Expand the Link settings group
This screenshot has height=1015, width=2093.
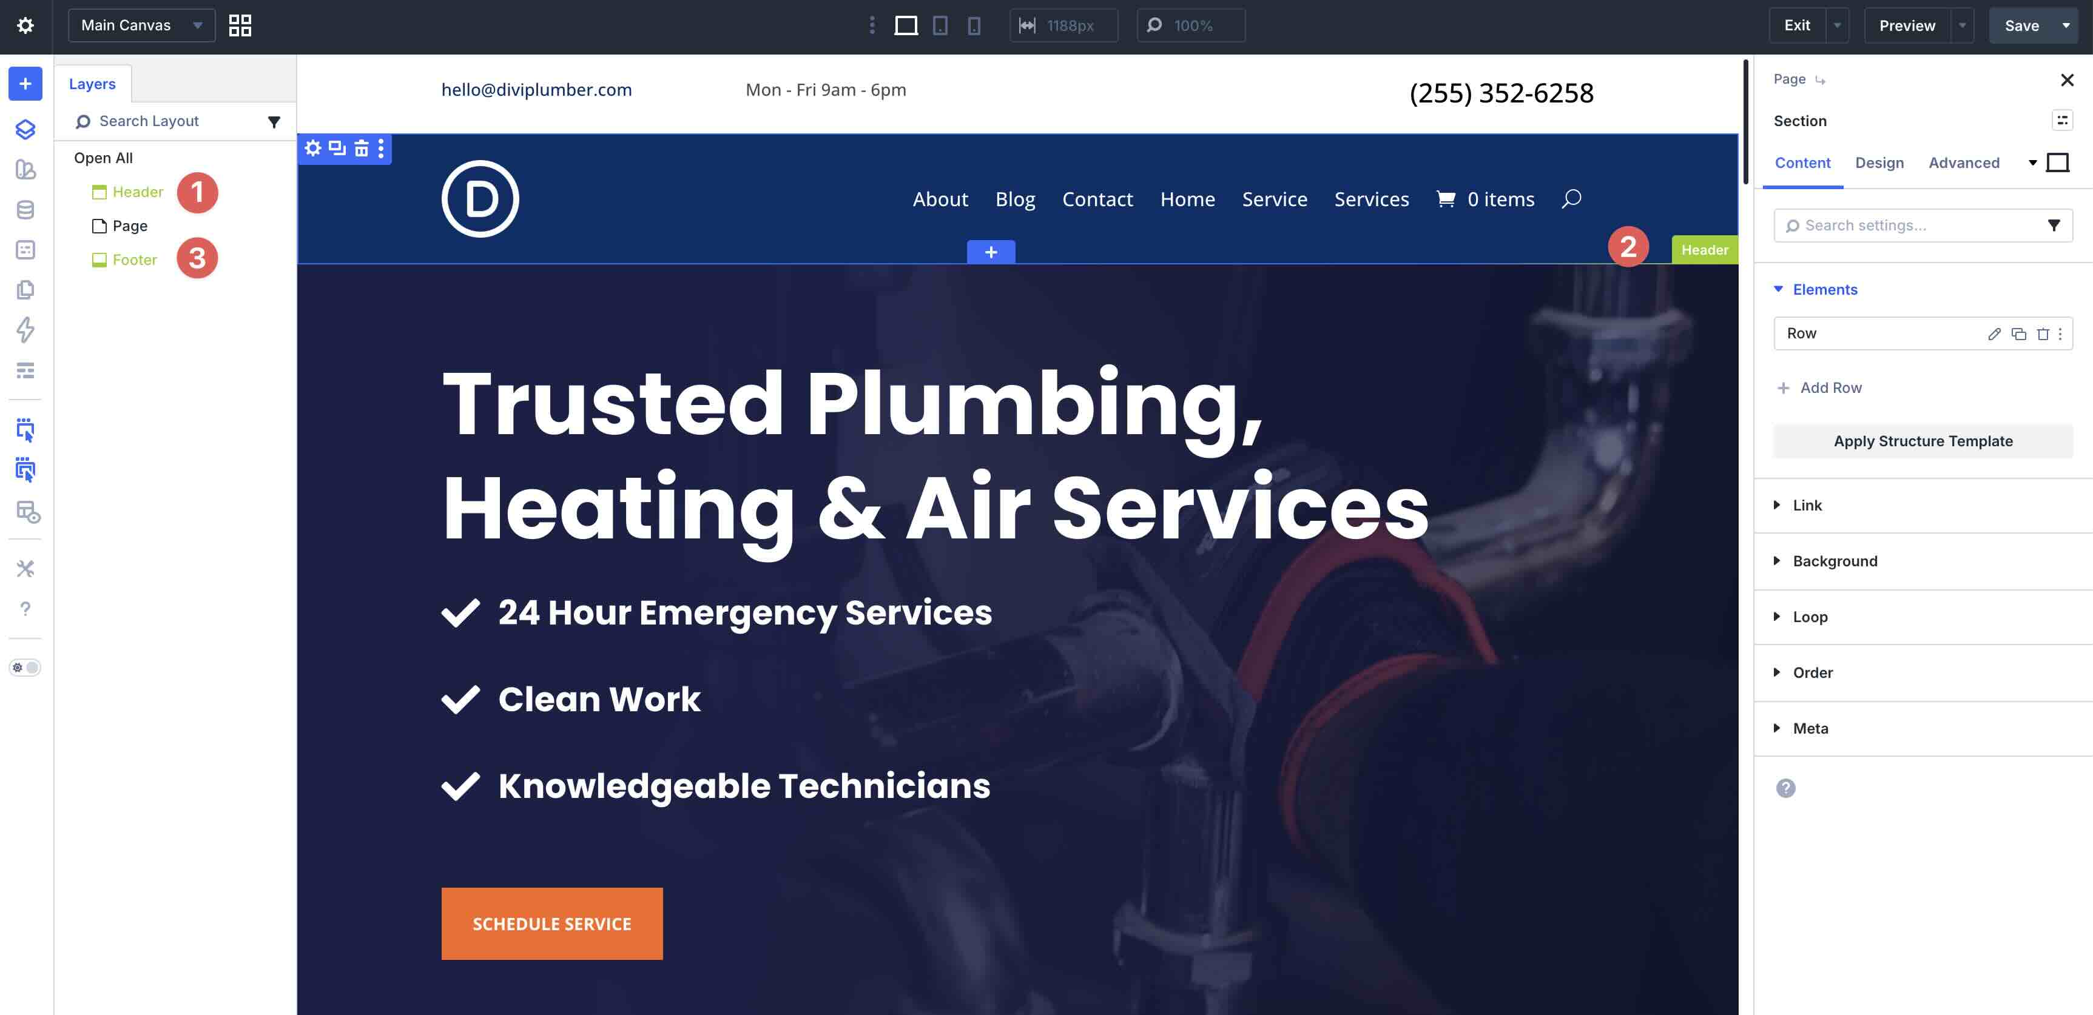tap(1807, 505)
